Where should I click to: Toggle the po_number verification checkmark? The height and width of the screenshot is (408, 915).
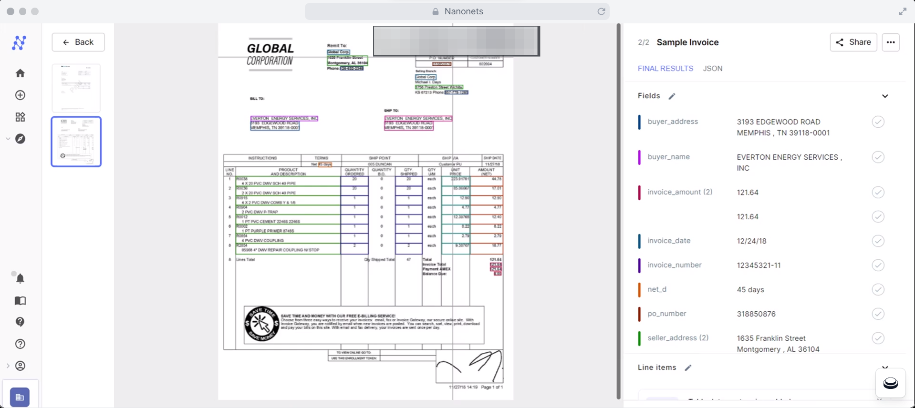tap(878, 314)
